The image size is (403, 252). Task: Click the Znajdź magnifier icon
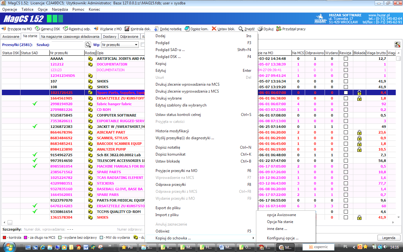coord(241,29)
